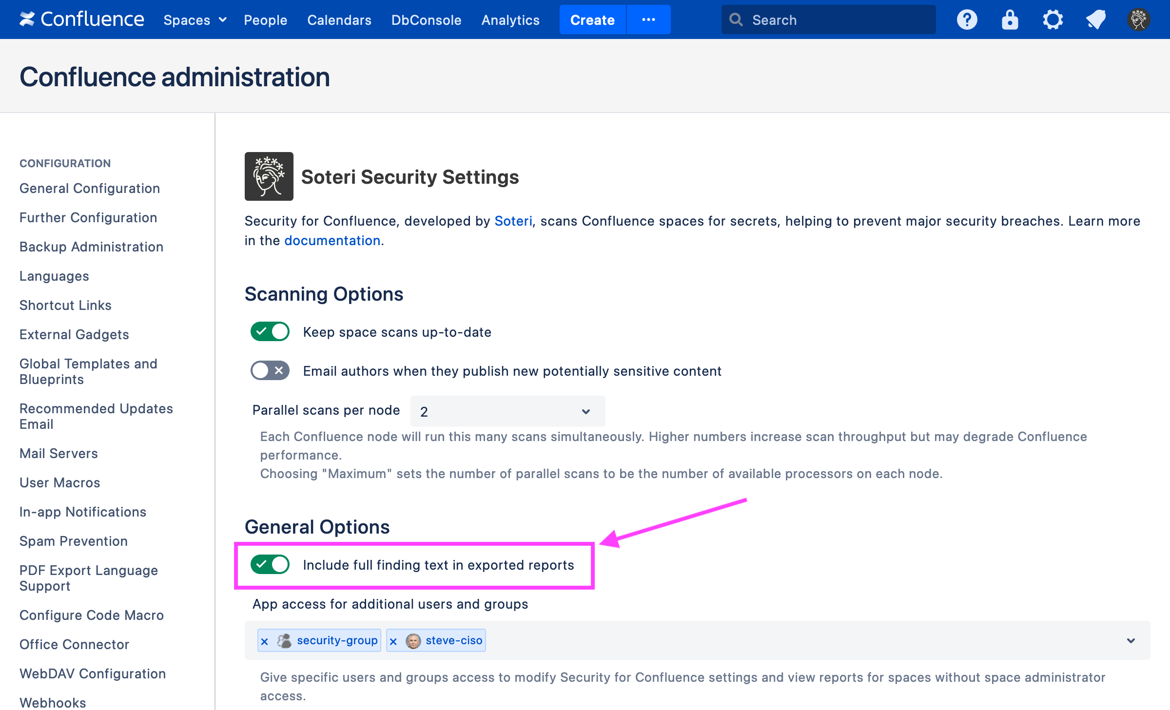Viewport: 1170px width, 710px height.
Task: Click the Soteri Security Settings logo image
Action: pos(269,176)
